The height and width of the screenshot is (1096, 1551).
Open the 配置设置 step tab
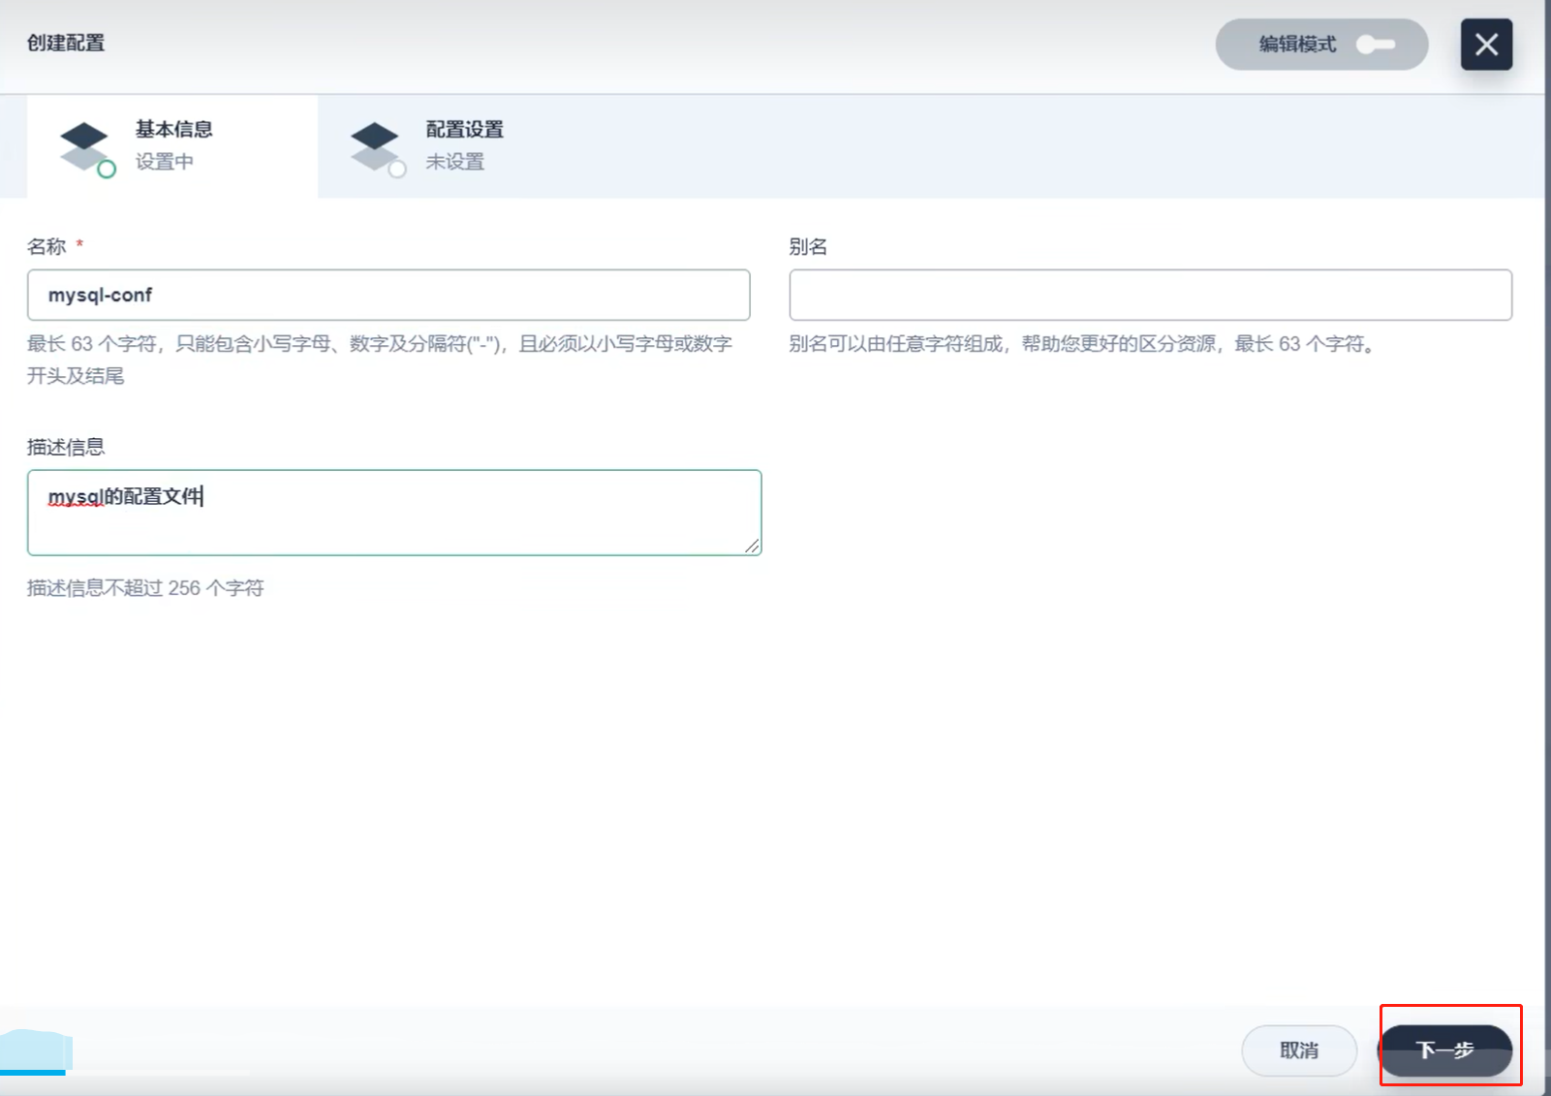point(463,146)
